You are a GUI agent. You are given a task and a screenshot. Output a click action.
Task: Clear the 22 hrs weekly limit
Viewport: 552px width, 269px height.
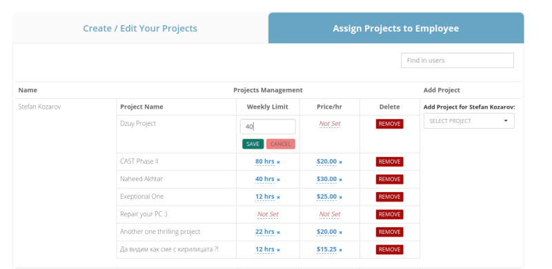(278, 233)
